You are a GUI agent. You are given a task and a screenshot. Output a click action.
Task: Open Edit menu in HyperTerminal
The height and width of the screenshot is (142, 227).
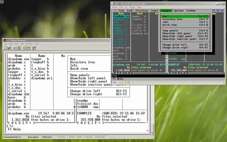[x=10, y=44]
